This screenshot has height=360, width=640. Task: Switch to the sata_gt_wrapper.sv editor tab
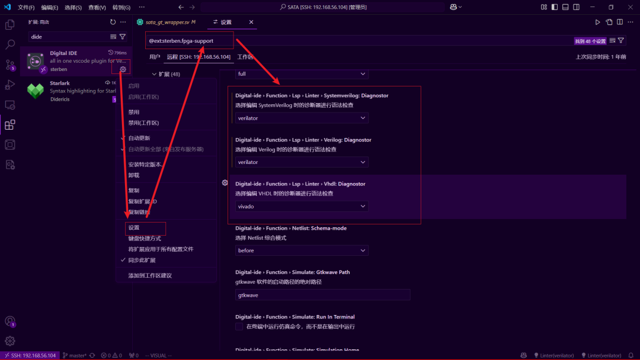point(168,21)
